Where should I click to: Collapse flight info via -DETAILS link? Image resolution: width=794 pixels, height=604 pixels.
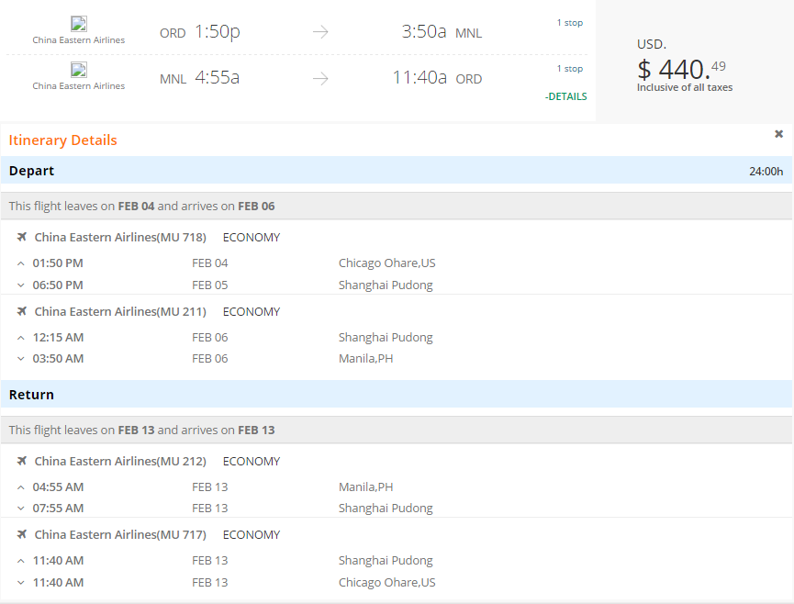click(565, 96)
